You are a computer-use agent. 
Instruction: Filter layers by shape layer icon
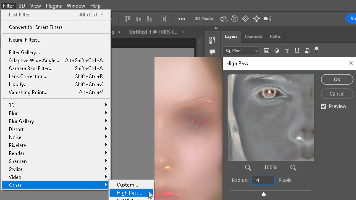(297, 50)
